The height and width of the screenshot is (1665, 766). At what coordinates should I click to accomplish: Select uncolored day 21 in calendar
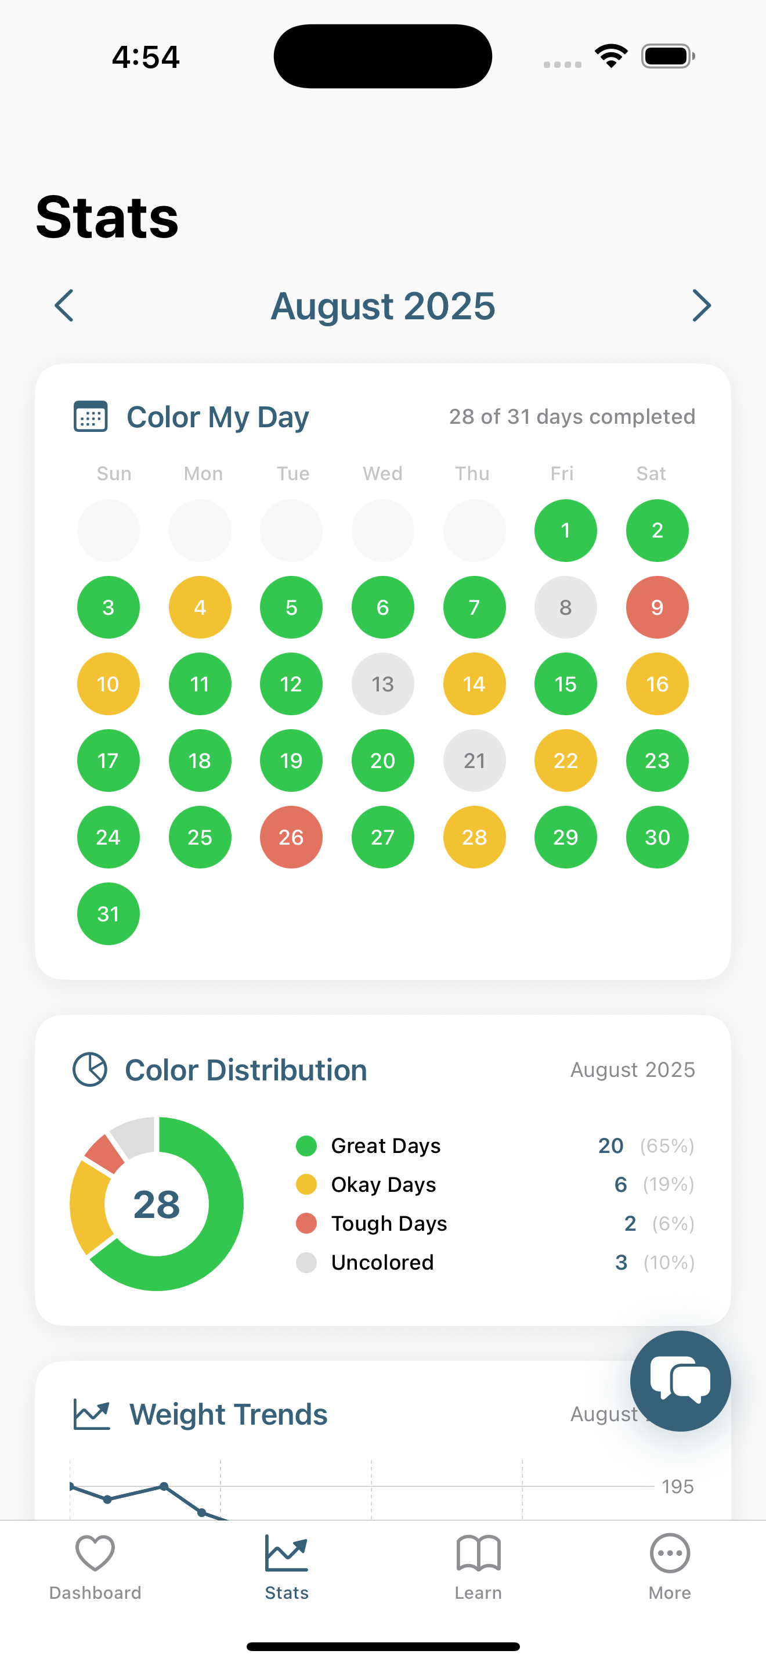(x=474, y=761)
